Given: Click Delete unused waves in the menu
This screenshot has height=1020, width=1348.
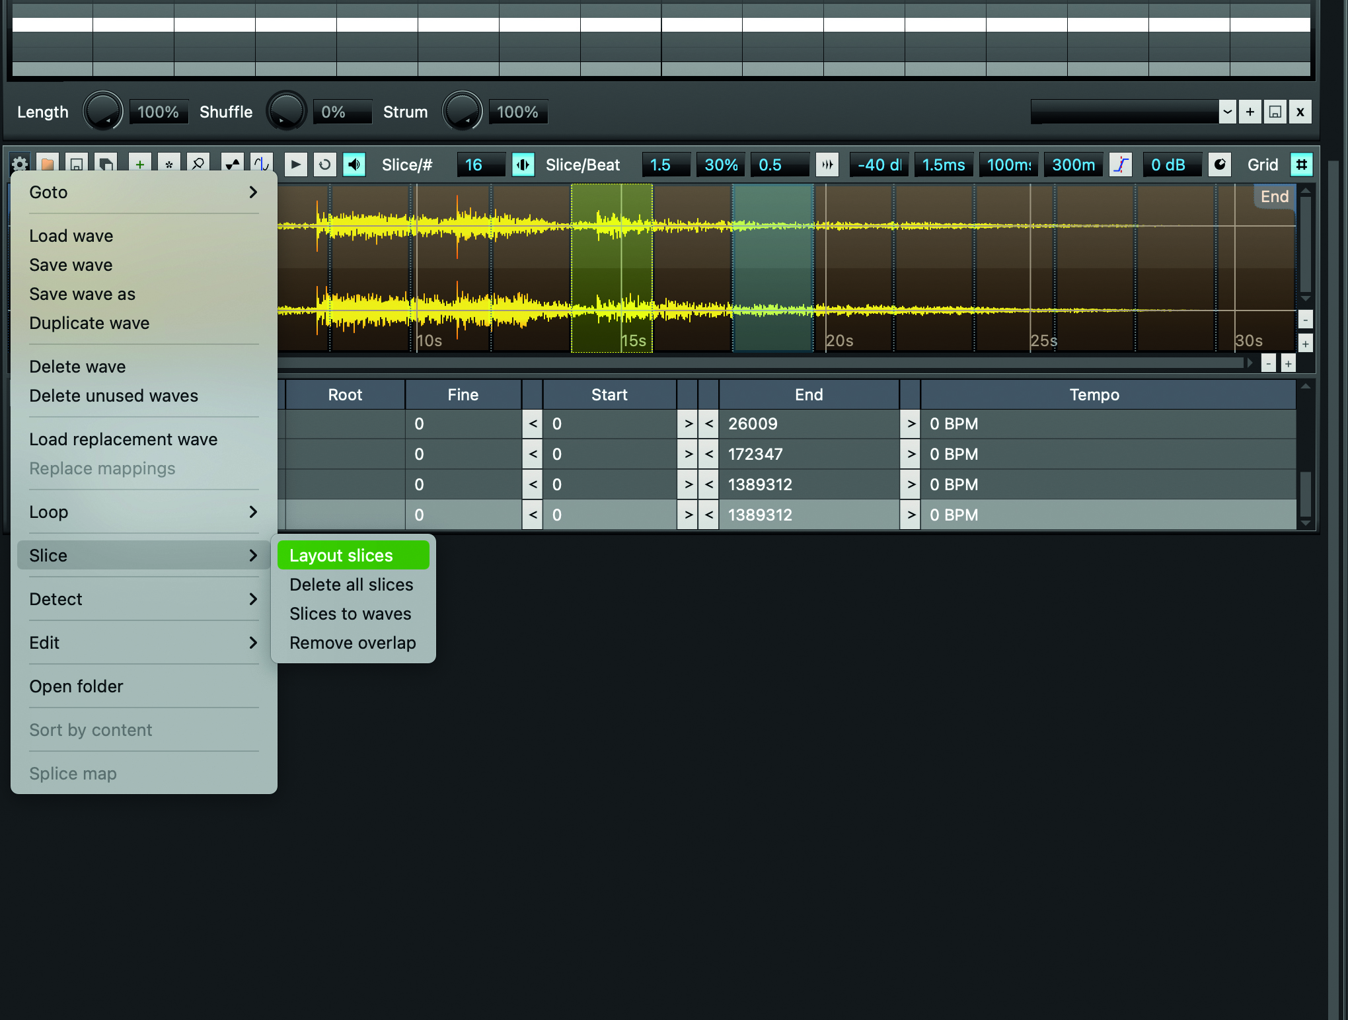Looking at the screenshot, I should (x=114, y=395).
